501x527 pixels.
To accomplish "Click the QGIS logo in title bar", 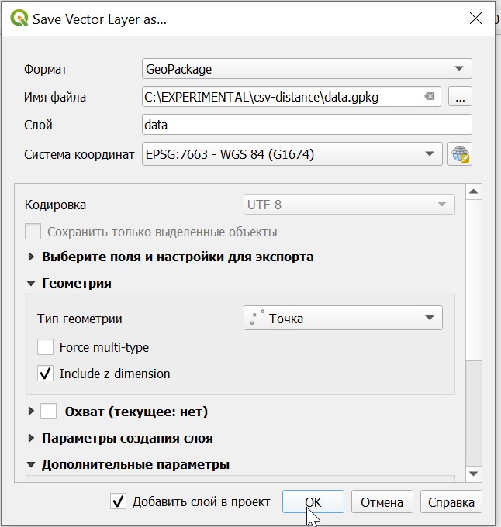I will 19,18.
